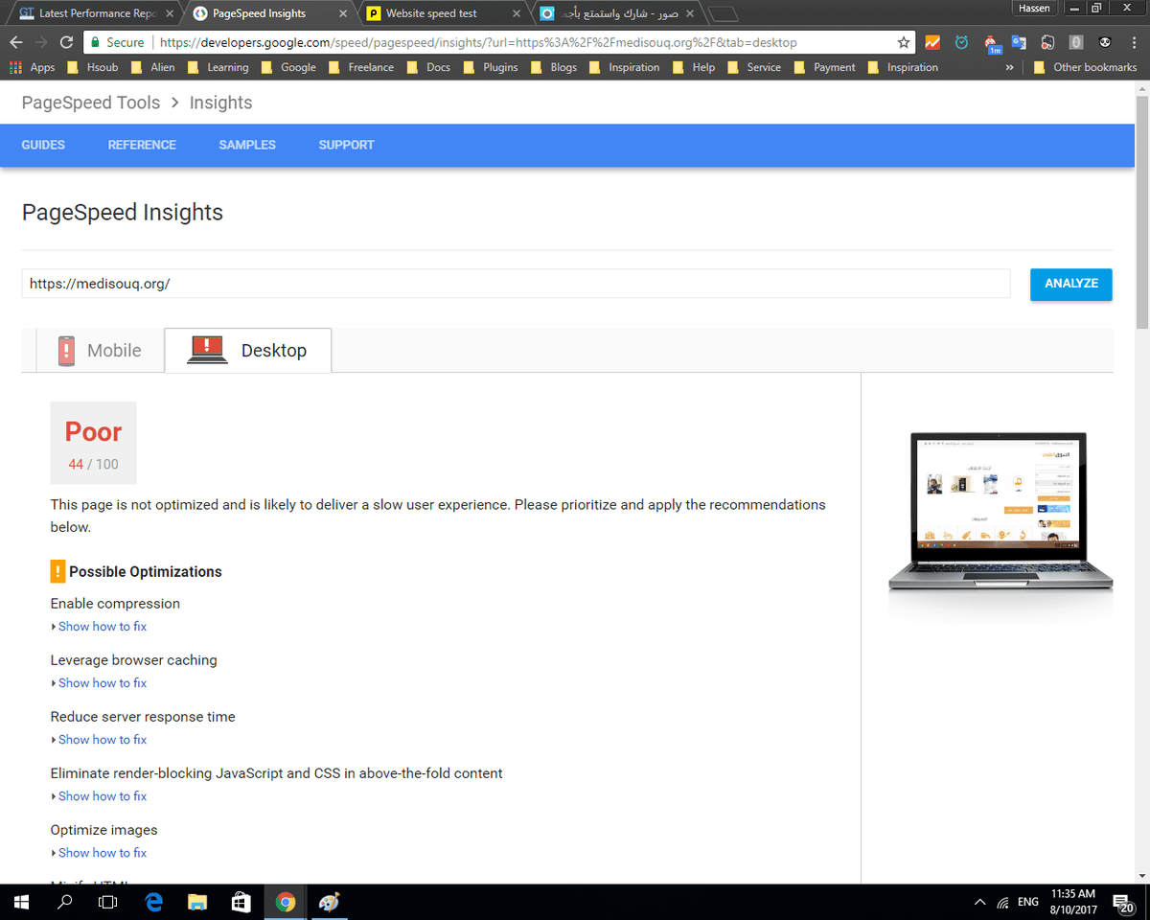Open the Evernote elephant extension
This screenshot has height=920, width=1150.
[1047, 42]
